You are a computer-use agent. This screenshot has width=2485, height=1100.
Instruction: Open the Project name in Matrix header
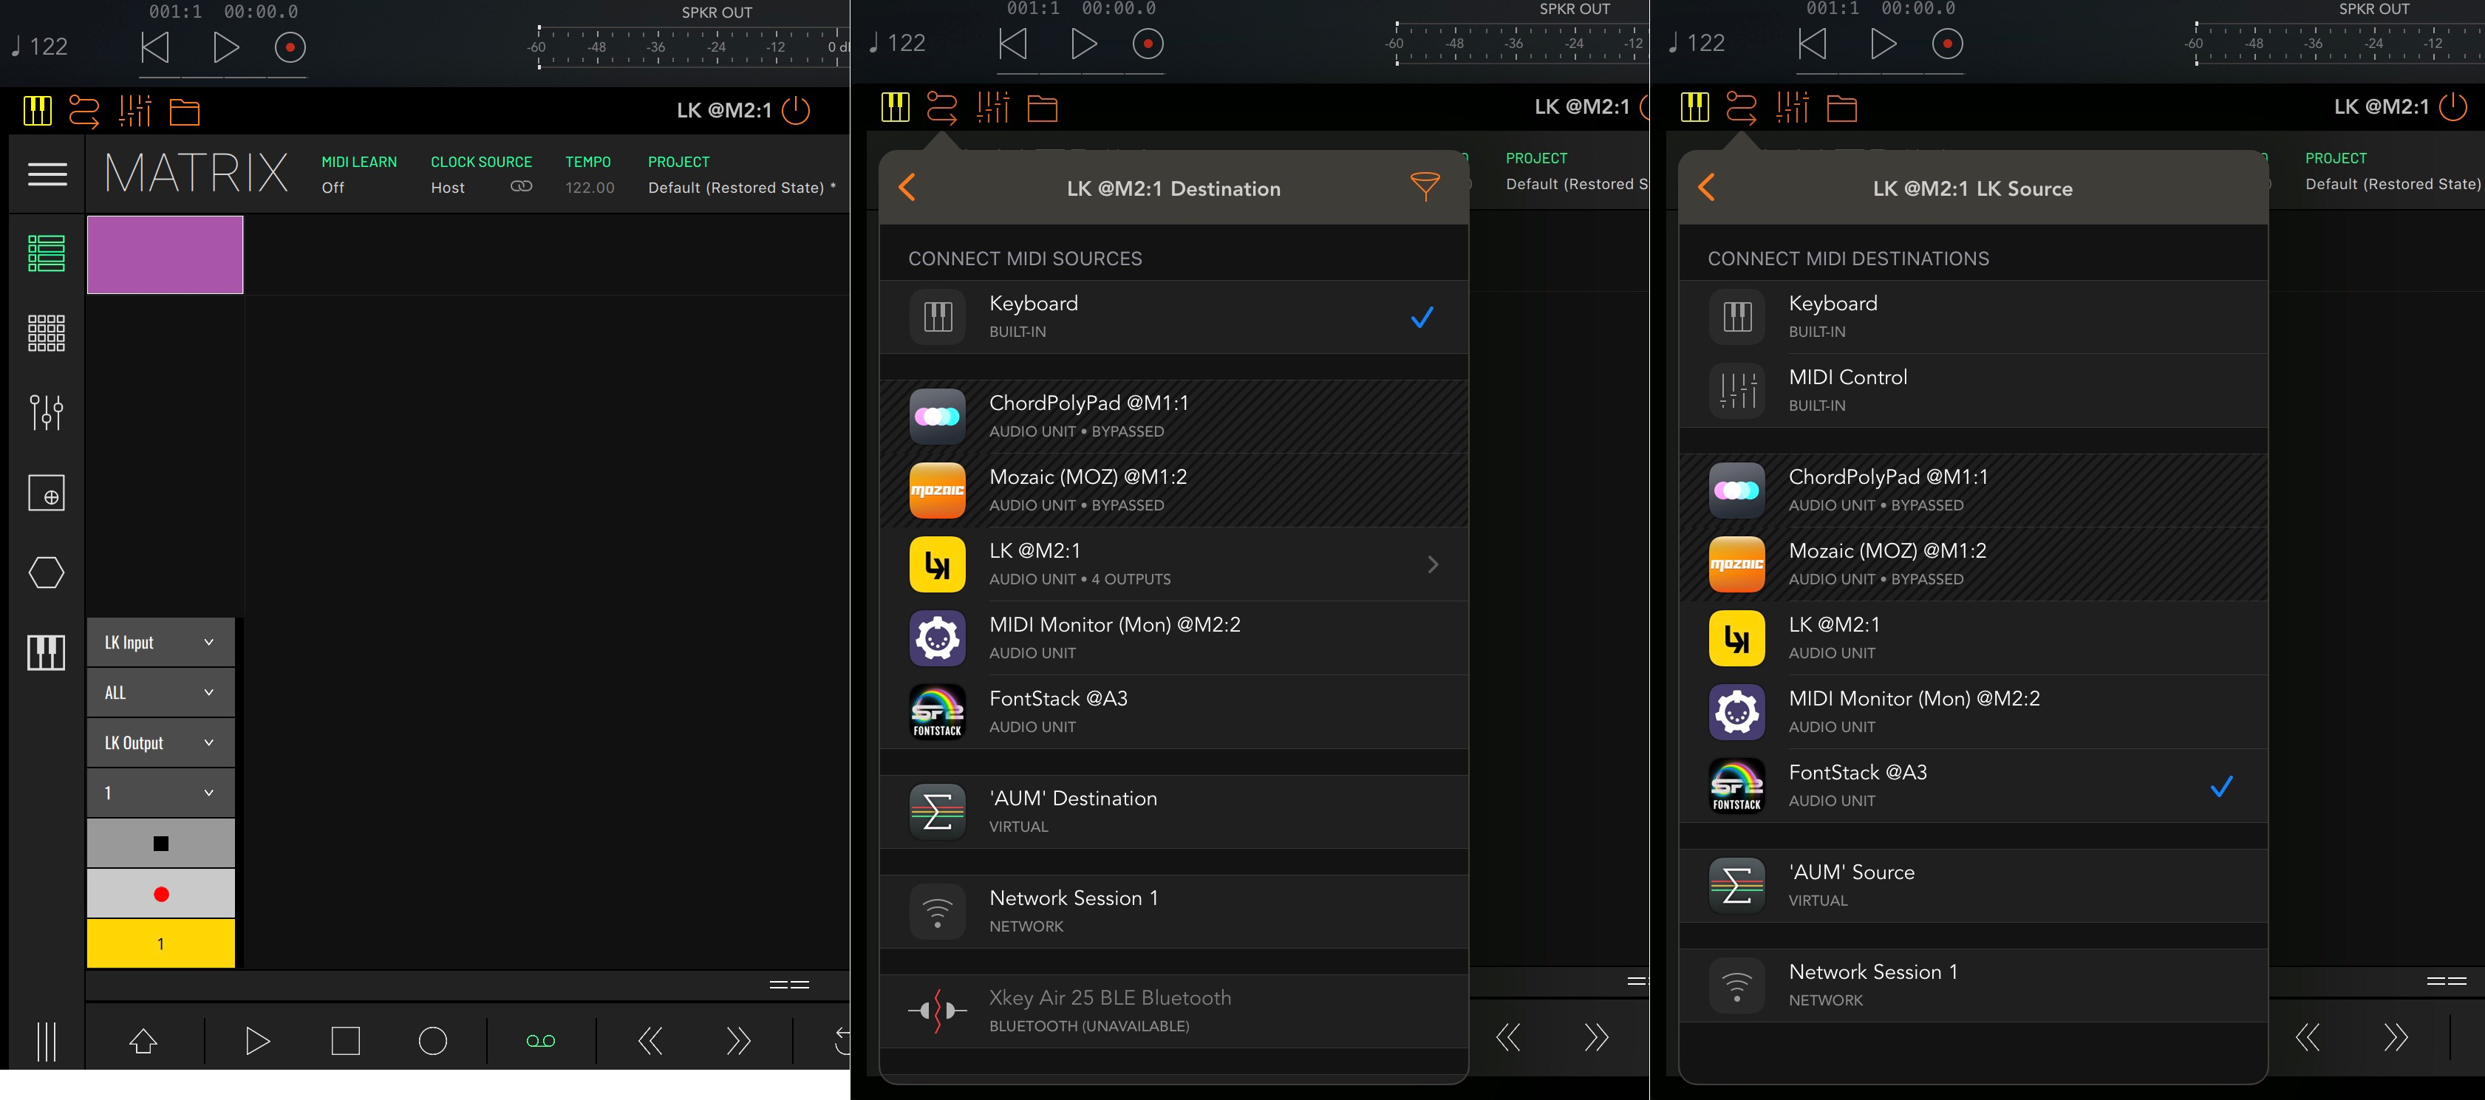pyautogui.click(x=741, y=187)
